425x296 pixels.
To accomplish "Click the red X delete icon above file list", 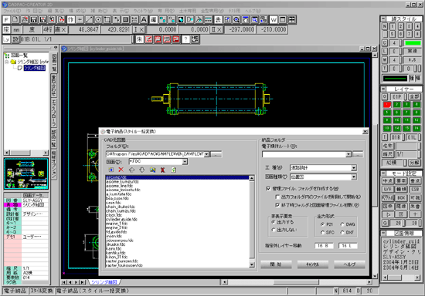I will (x=121, y=170).
